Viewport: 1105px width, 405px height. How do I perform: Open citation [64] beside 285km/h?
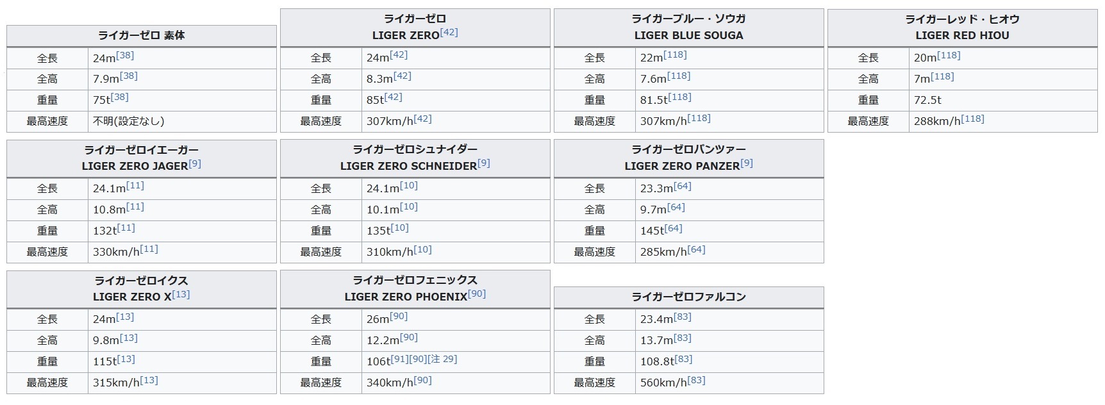pos(696,249)
